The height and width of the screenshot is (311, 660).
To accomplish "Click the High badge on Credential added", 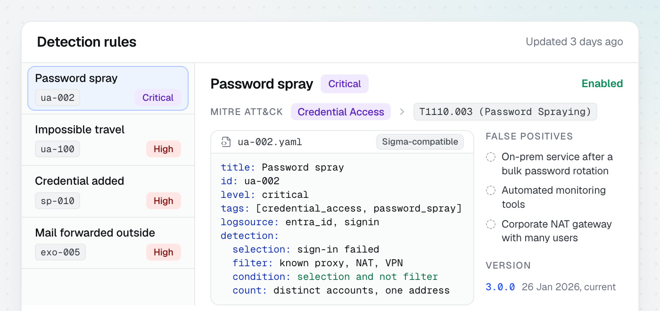I will (164, 201).
